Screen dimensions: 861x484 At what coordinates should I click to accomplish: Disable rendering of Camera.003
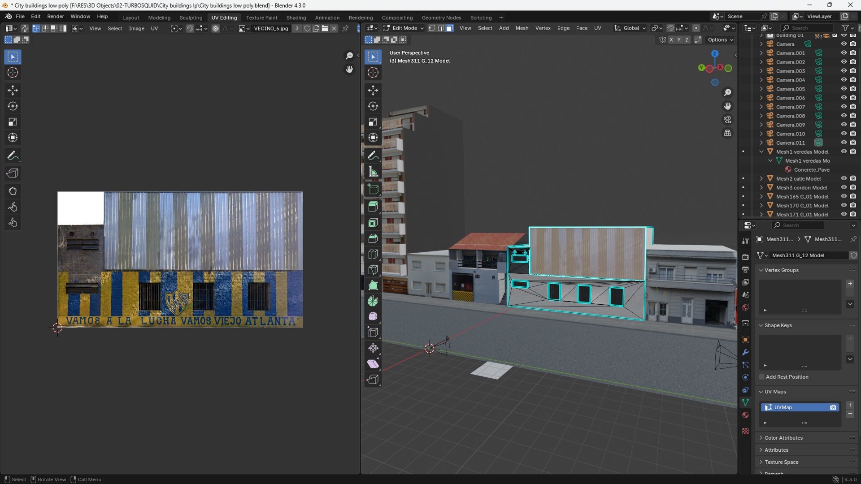[x=853, y=71]
